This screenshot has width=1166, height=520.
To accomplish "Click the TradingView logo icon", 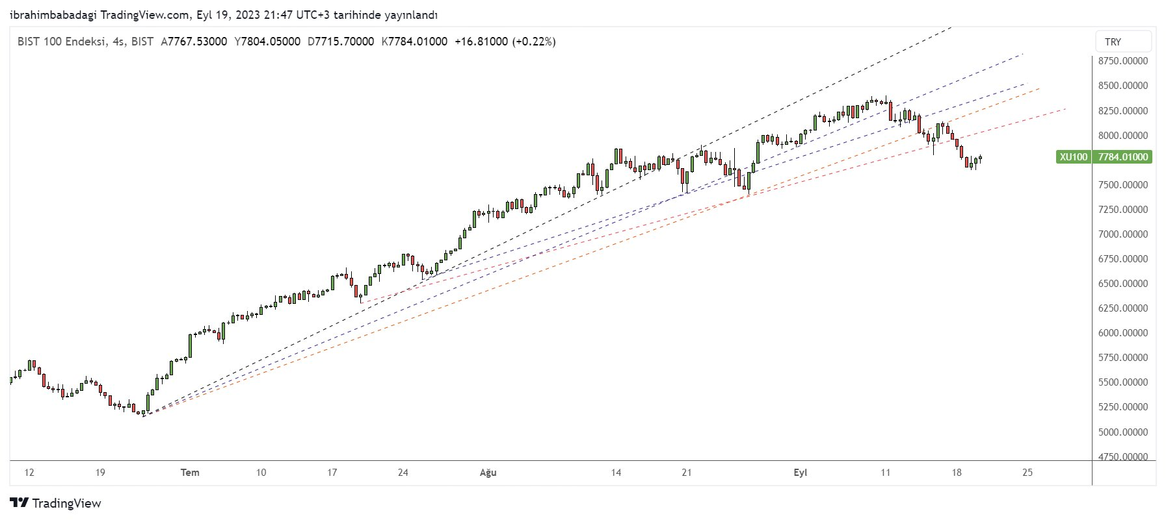I will (20, 503).
